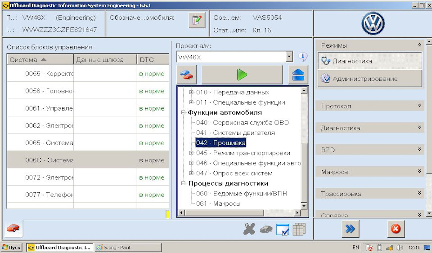
Task: Click the EN language indicator
Action: (x=355, y=248)
